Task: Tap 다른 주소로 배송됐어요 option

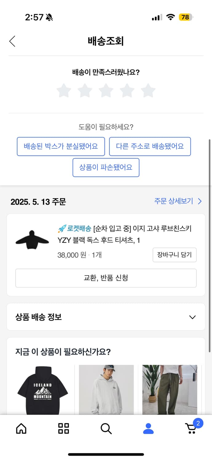Action: tap(150, 147)
